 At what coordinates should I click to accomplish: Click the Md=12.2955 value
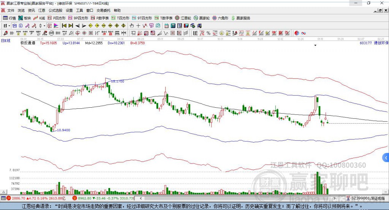(x=94, y=43)
